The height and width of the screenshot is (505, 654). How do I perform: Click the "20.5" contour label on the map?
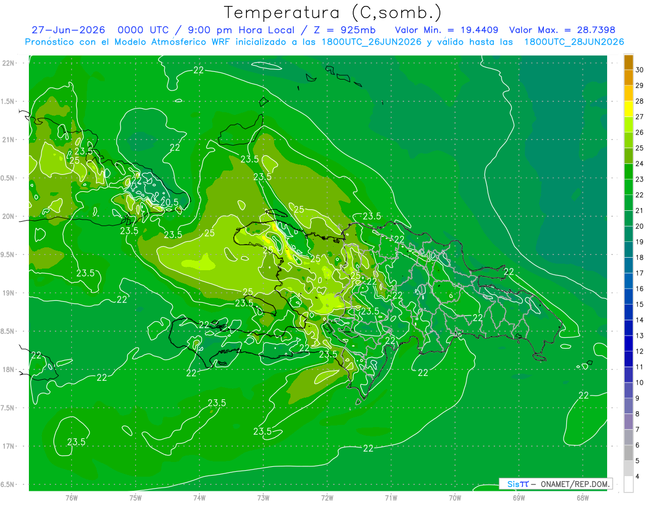point(169,202)
